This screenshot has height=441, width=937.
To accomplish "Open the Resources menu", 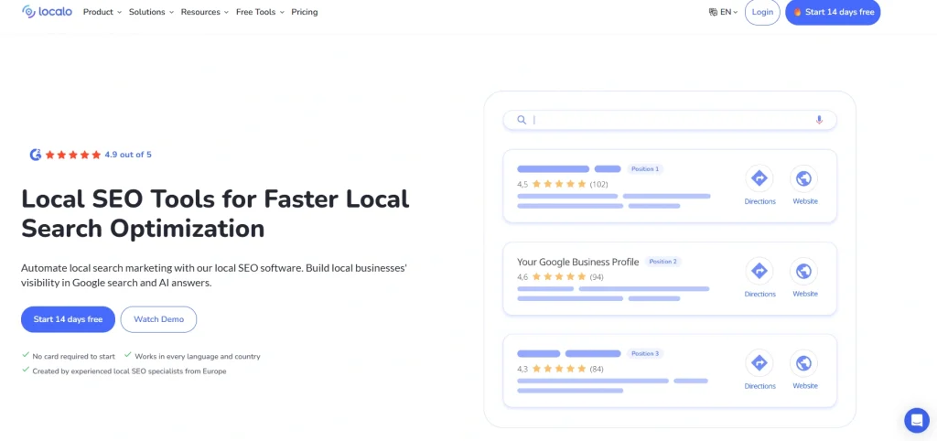I will click(204, 12).
